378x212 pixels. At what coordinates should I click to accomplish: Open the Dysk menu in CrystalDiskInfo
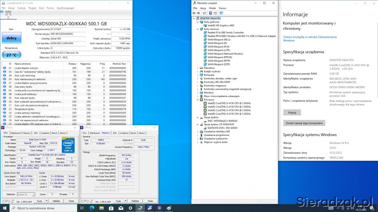pyautogui.click(x=42, y=8)
